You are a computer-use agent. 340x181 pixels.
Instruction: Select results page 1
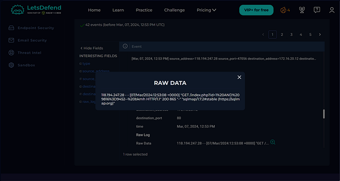[272, 34]
